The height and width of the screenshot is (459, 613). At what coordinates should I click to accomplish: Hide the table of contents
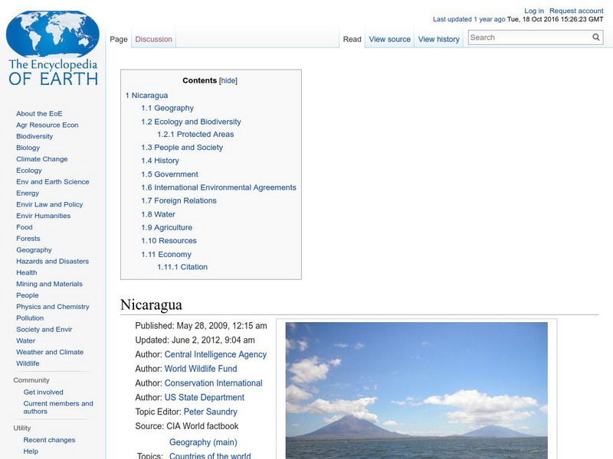click(x=229, y=80)
